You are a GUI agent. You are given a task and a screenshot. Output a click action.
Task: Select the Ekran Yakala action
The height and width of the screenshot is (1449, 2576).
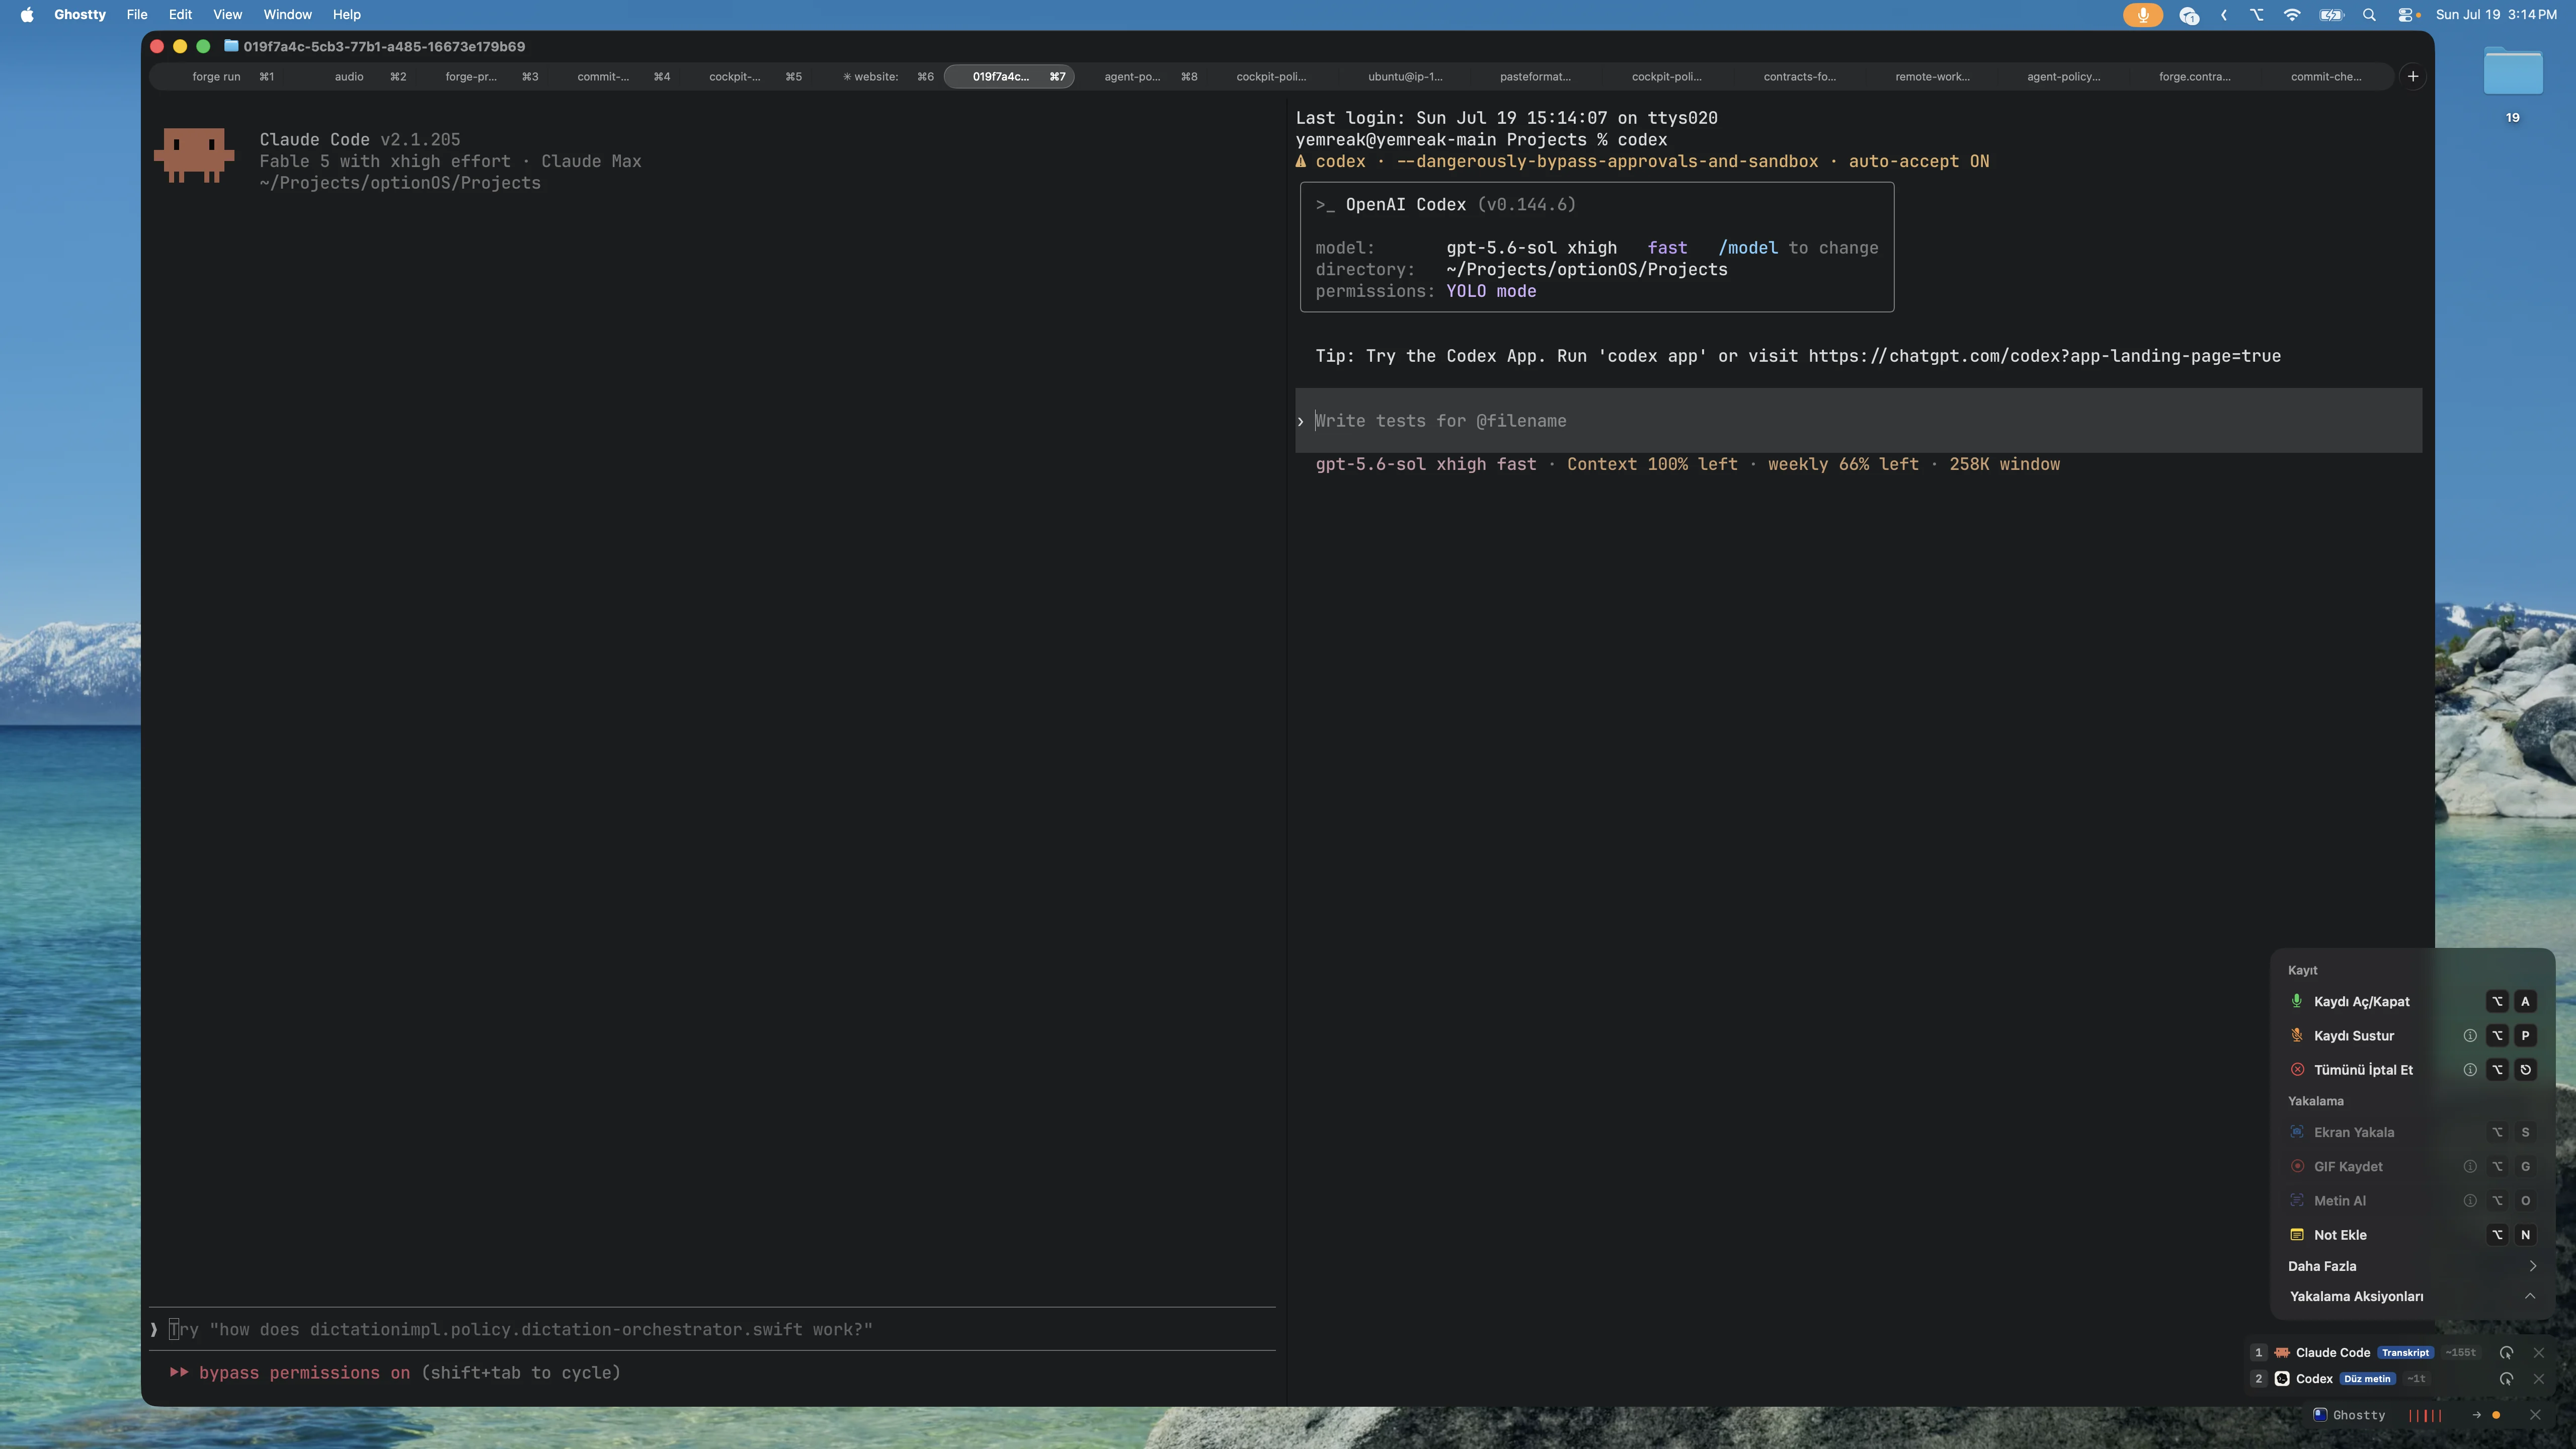(2412, 1132)
